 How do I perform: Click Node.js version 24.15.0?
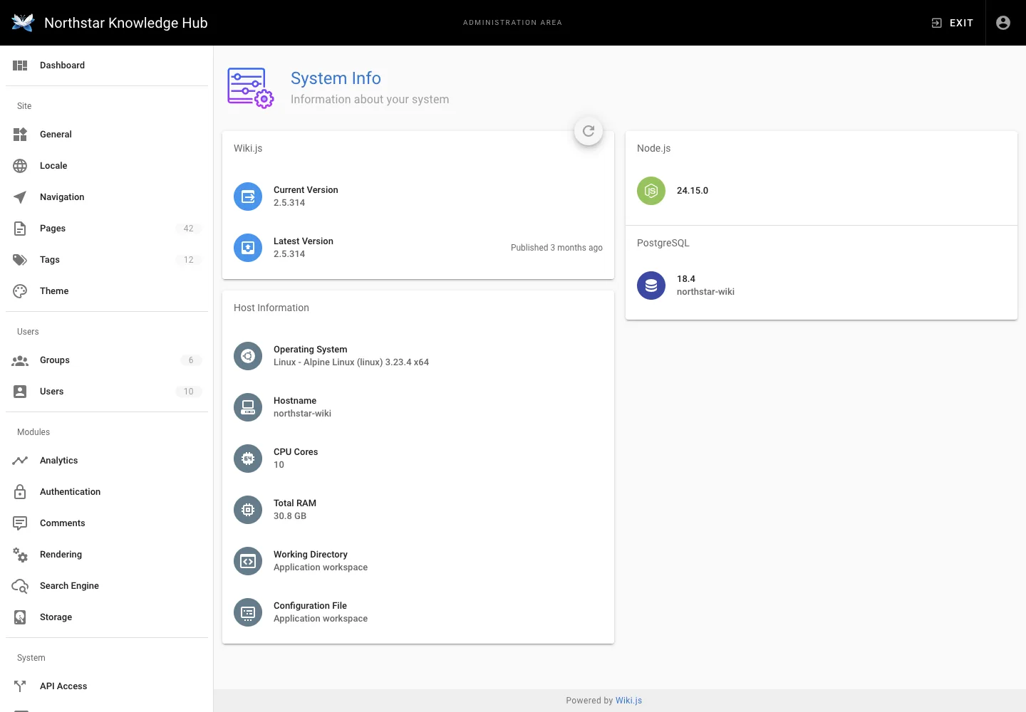tap(693, 191)
